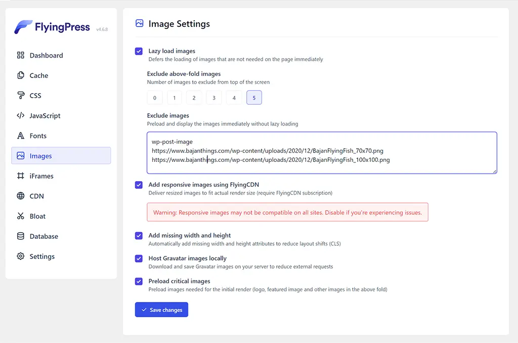
Task: Turn off Preload critical images
Action: (139, 281)
